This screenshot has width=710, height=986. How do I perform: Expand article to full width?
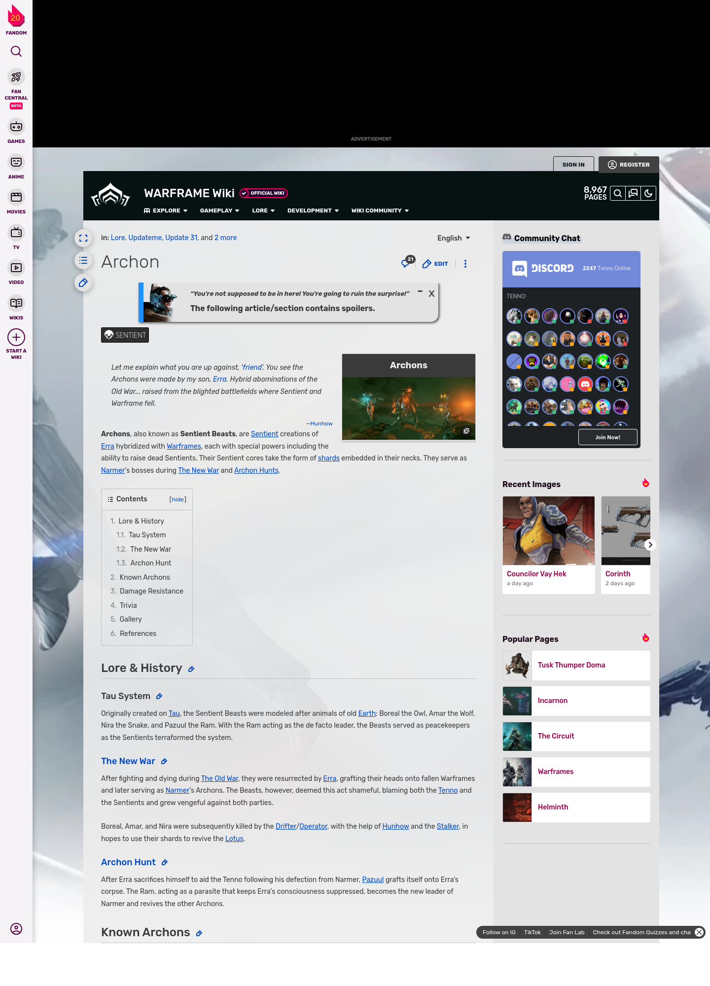click(x=83, y=238)
